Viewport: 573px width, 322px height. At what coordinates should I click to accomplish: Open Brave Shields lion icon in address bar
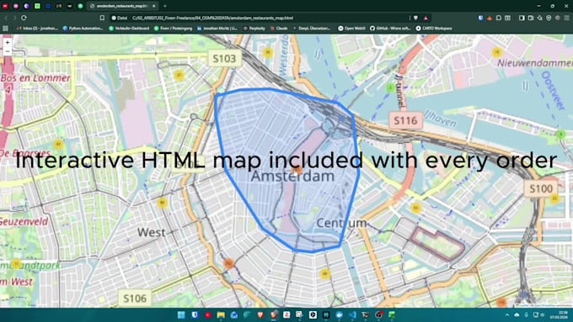pos(416,18)
